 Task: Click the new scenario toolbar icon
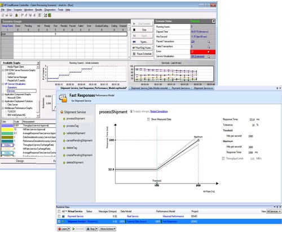point(3,15)
